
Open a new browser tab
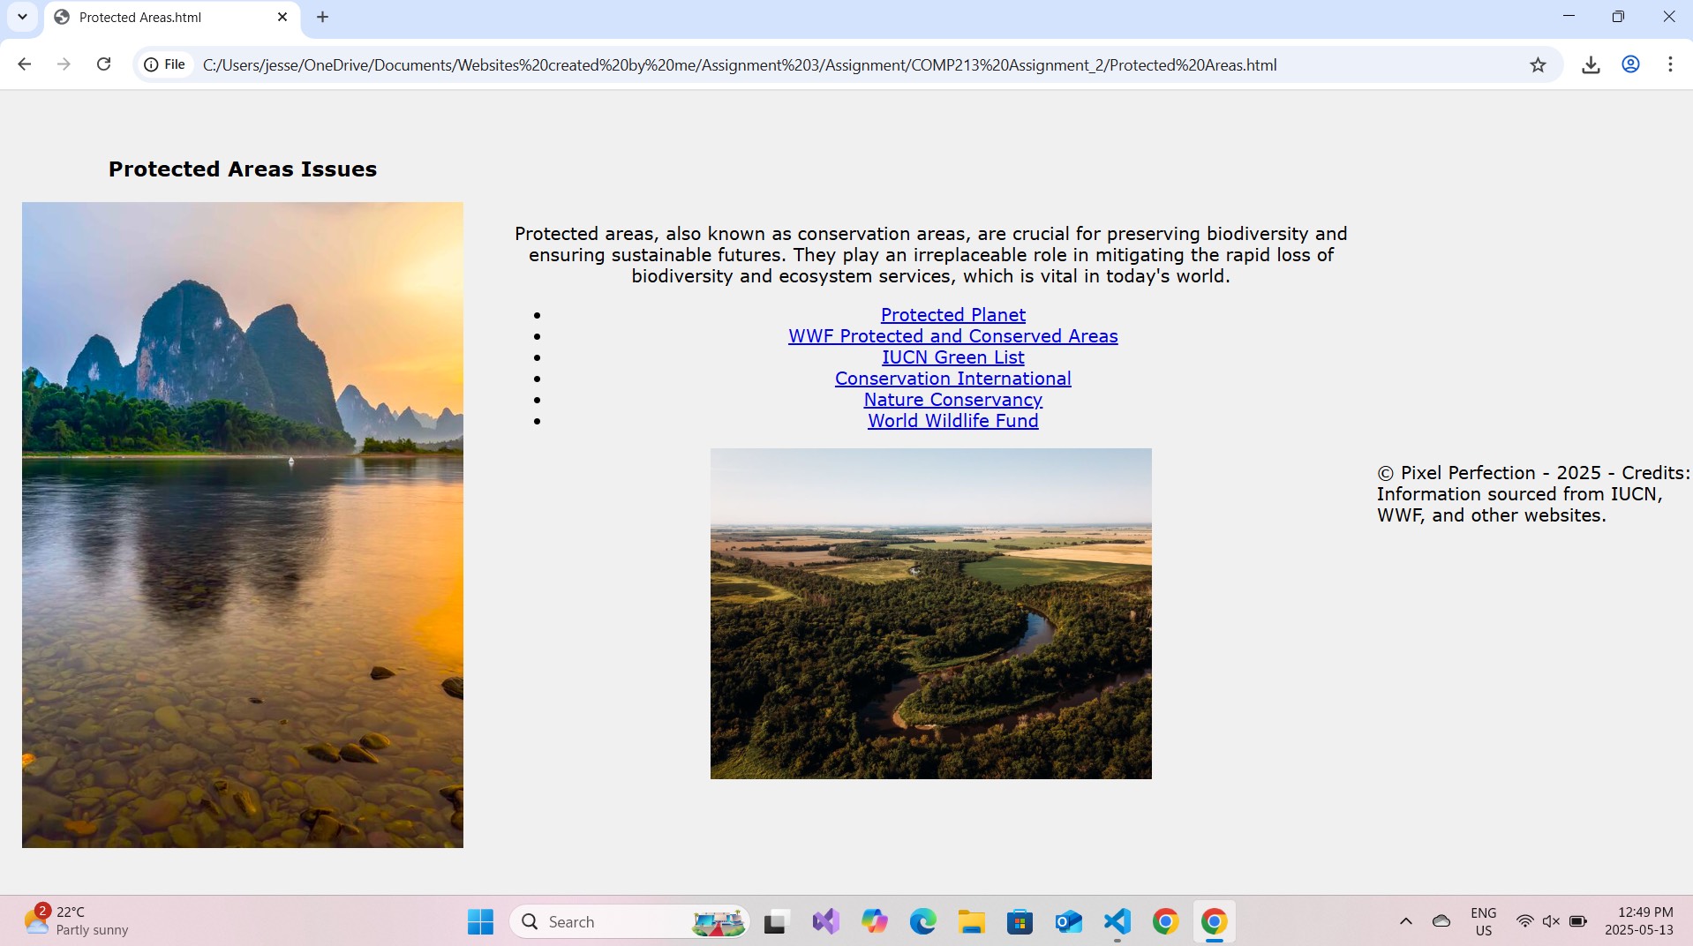(x=322, y=17)
